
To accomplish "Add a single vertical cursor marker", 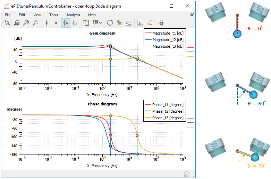I will coord(46,23).
